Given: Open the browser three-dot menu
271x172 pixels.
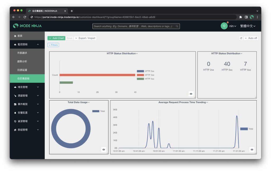Looking at the screenshot, I should point(257,17).
